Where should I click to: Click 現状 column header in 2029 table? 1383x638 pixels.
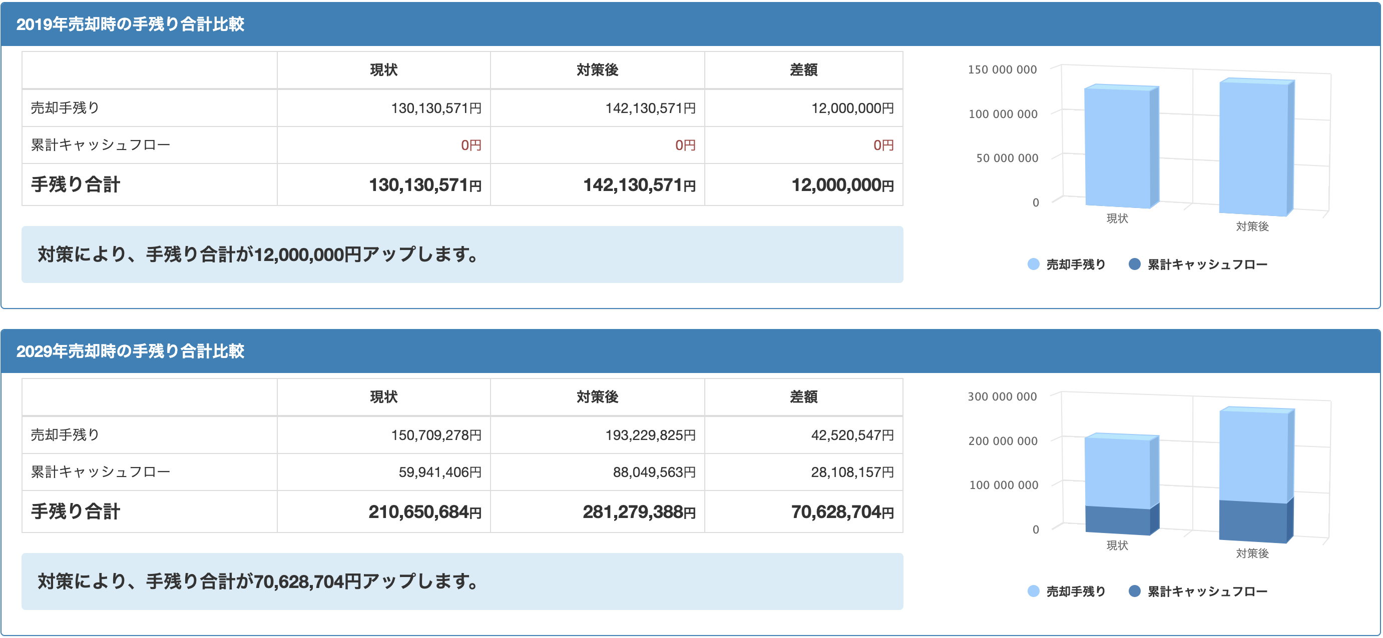383,396
